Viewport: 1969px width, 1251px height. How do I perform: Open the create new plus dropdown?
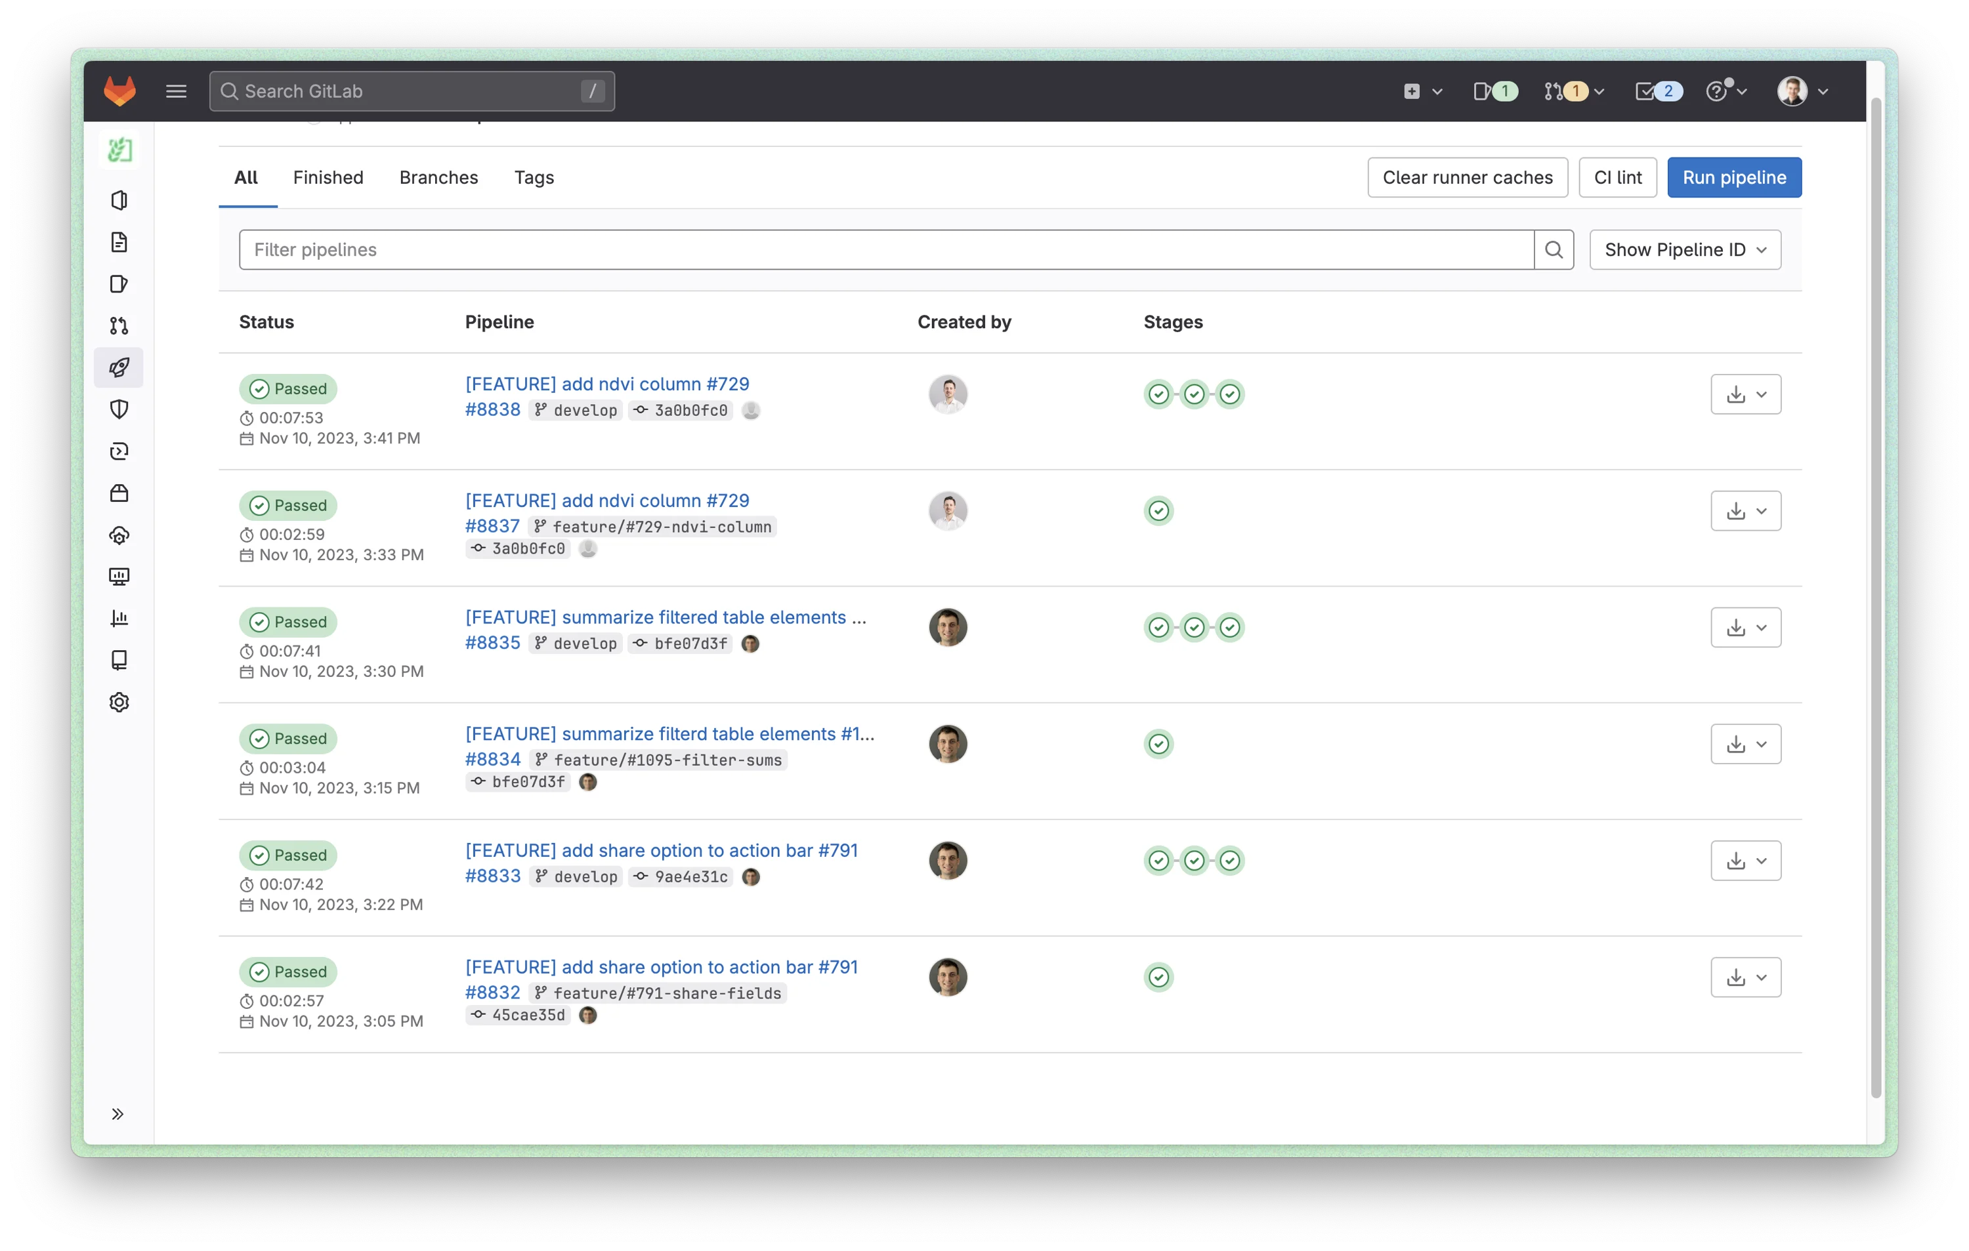tap(1422, 91)
